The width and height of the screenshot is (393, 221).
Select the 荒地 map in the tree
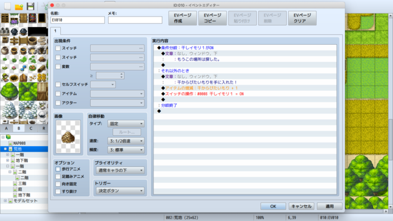pyautogui.click(x=17, y=149)
